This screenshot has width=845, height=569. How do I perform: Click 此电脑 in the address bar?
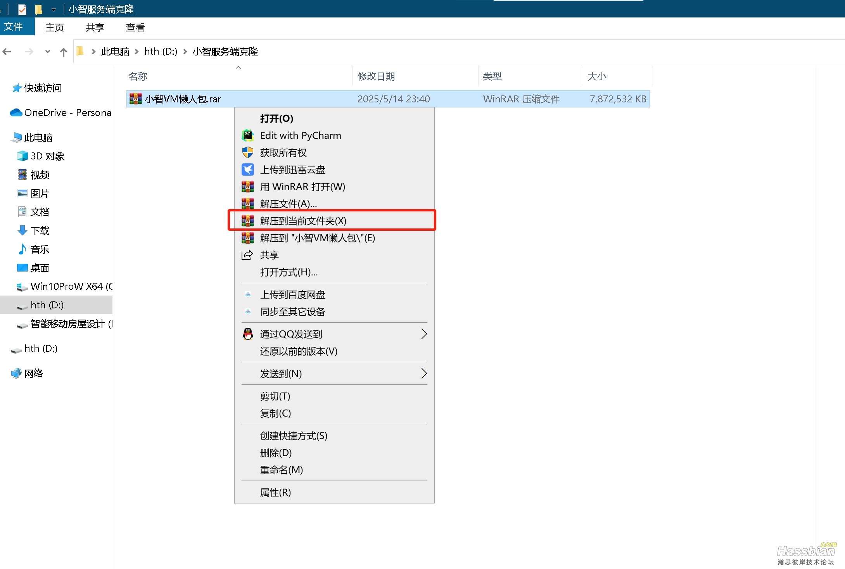pos(115,52)
